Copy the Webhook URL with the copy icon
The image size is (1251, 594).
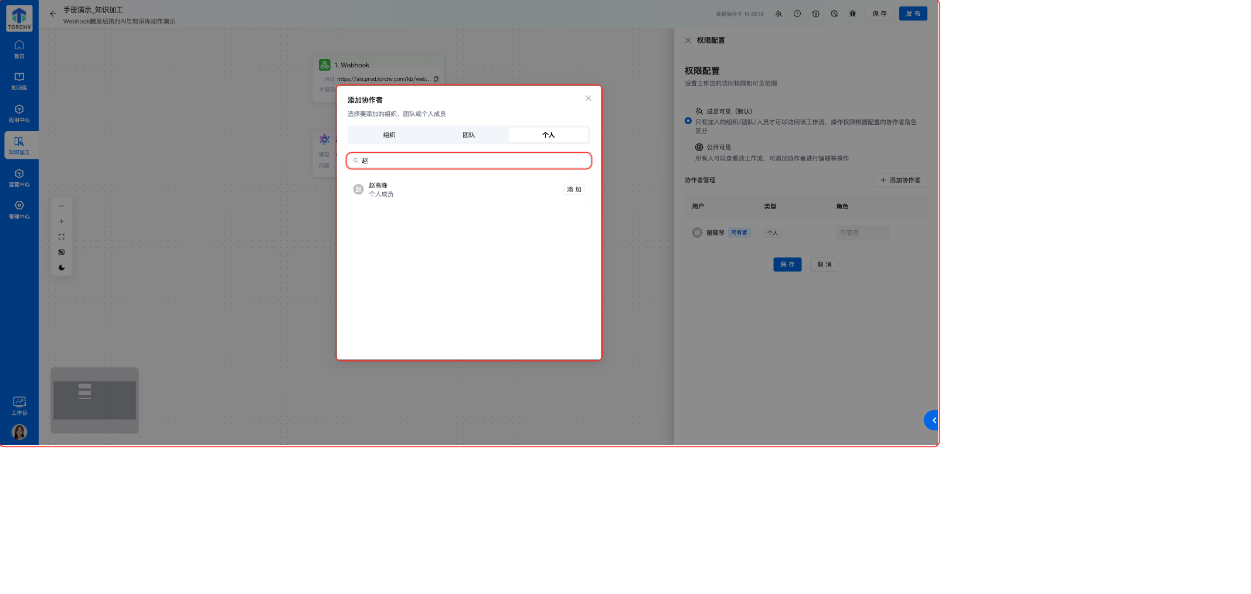(436, 79)
